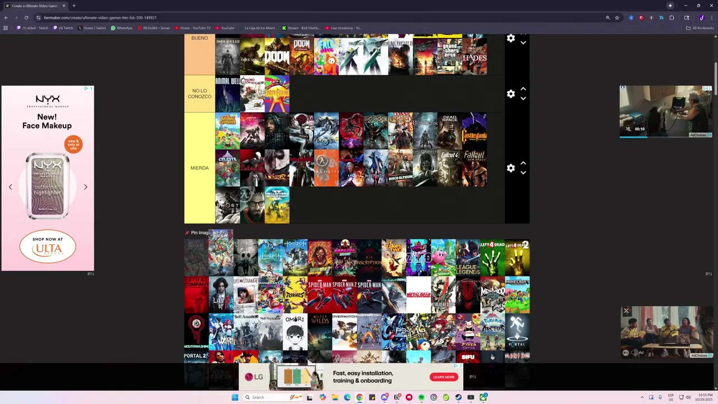Select the Kirby game tile
Image resolution: width=718 pixels, height=404 pixels.
tap(443, 258)
